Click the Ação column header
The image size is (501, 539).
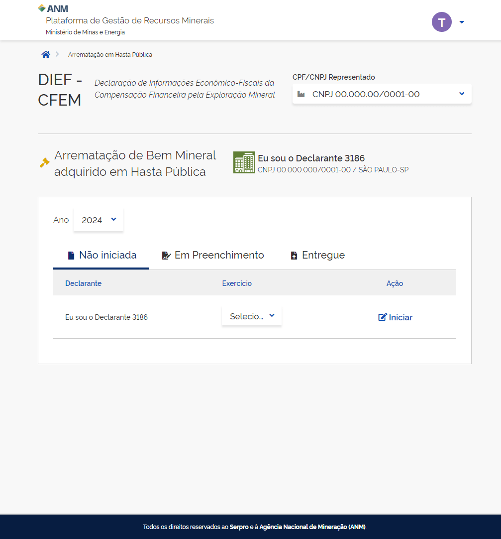(x=395, y=283)
